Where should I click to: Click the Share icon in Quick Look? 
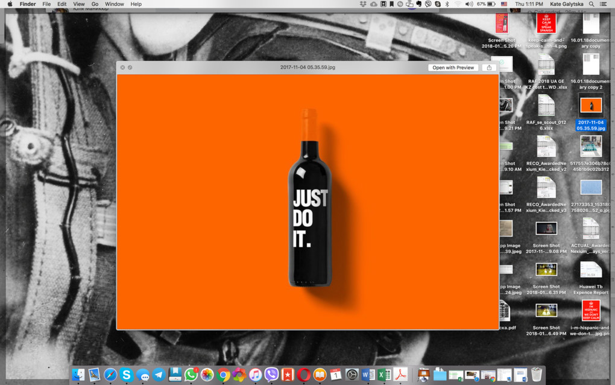[x=489, y=68]
